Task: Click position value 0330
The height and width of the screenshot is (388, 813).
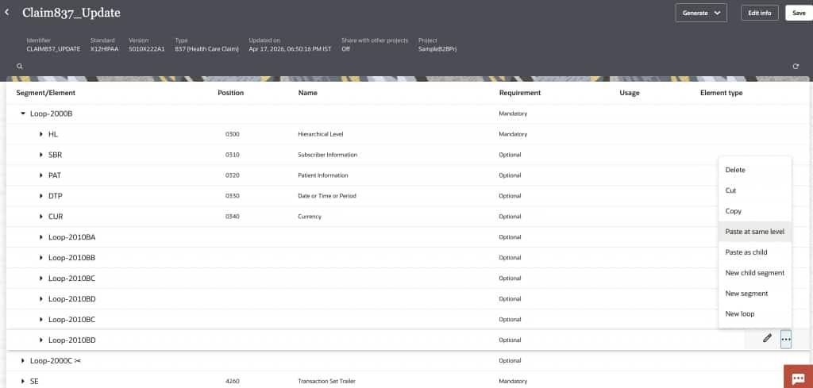Action: (x=233, y=196)
